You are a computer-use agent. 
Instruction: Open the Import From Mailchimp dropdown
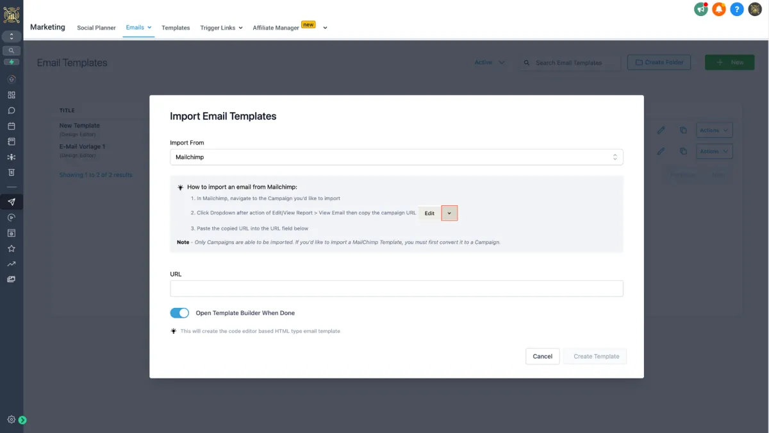[x=397, y=157]
